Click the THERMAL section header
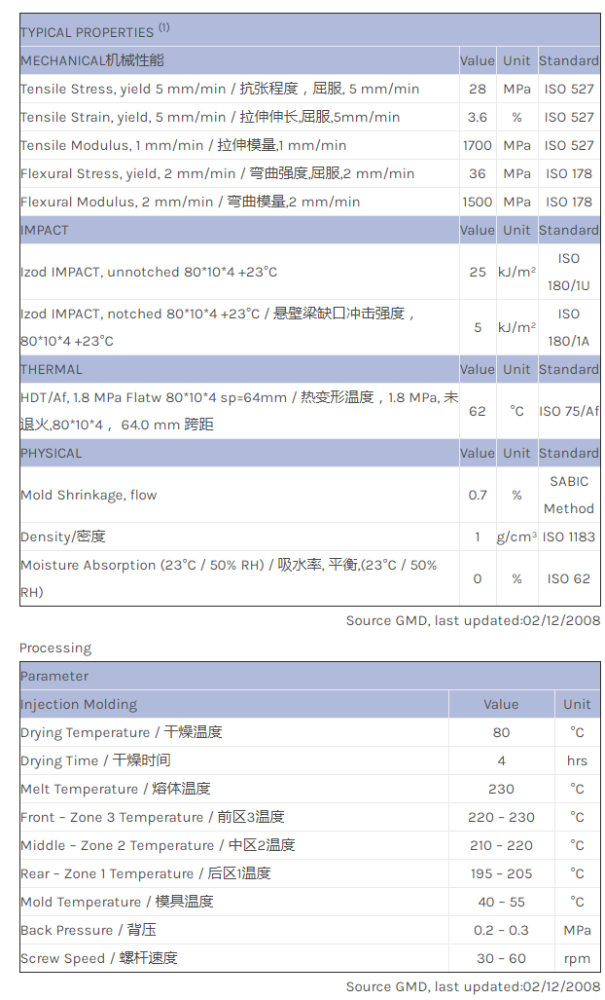The image size is (605, 1000). [x=52, y=369]
